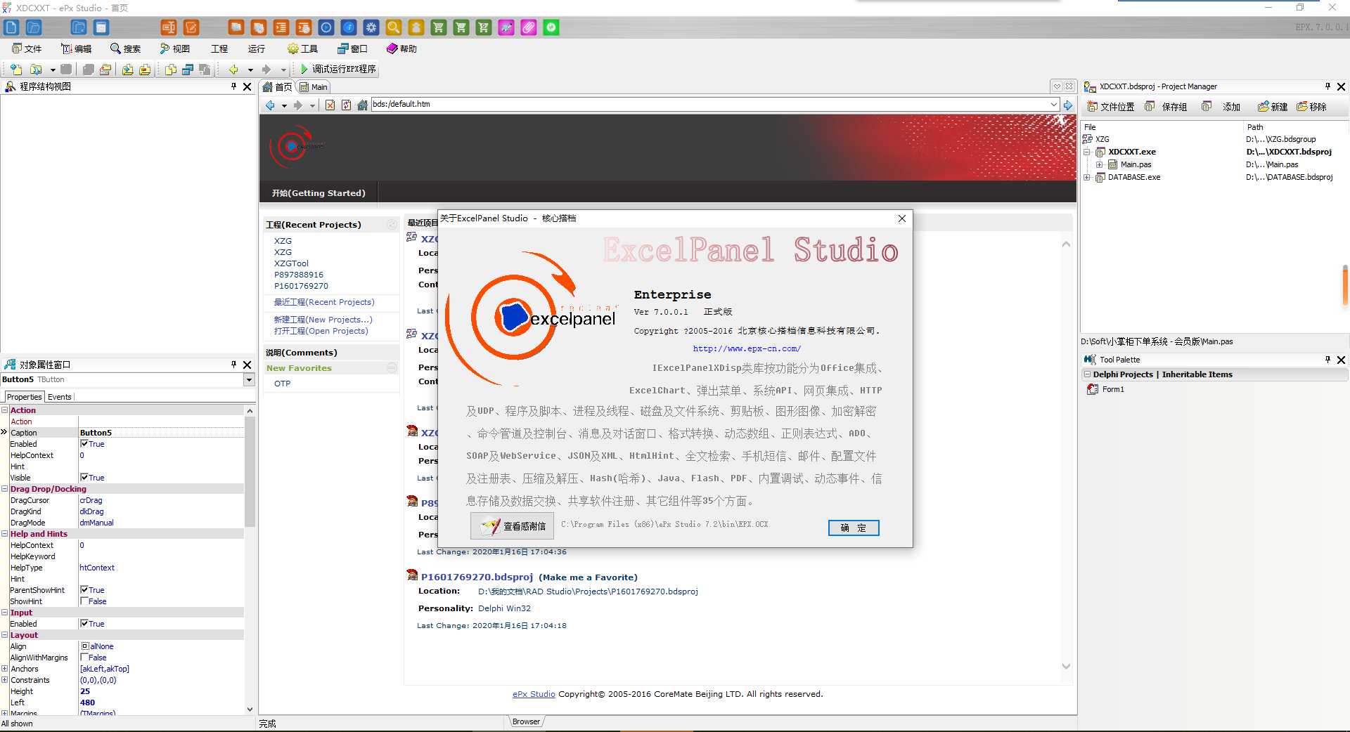1350x732 pixels.
Task: Toggle the ShowHint False checkbox
Action: (x=84, y=601)
